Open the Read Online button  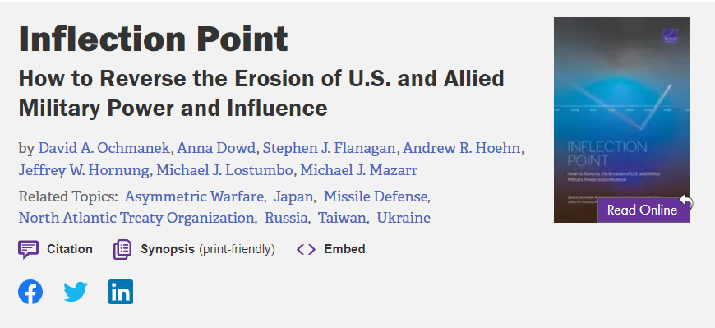pos(643,210)
